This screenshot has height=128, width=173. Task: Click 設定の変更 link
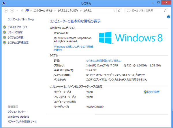click(x=153, y=92)
